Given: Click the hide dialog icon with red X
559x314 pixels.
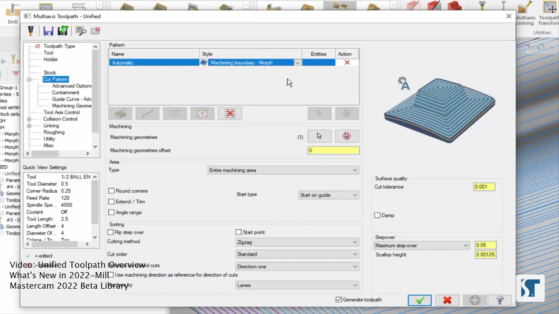Looking at the screenshot, I should click(96, 31).
